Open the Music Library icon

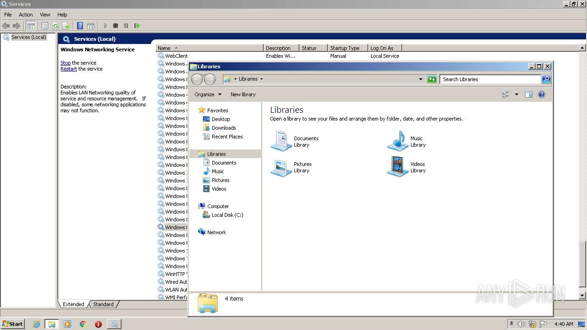coord(398,141)
